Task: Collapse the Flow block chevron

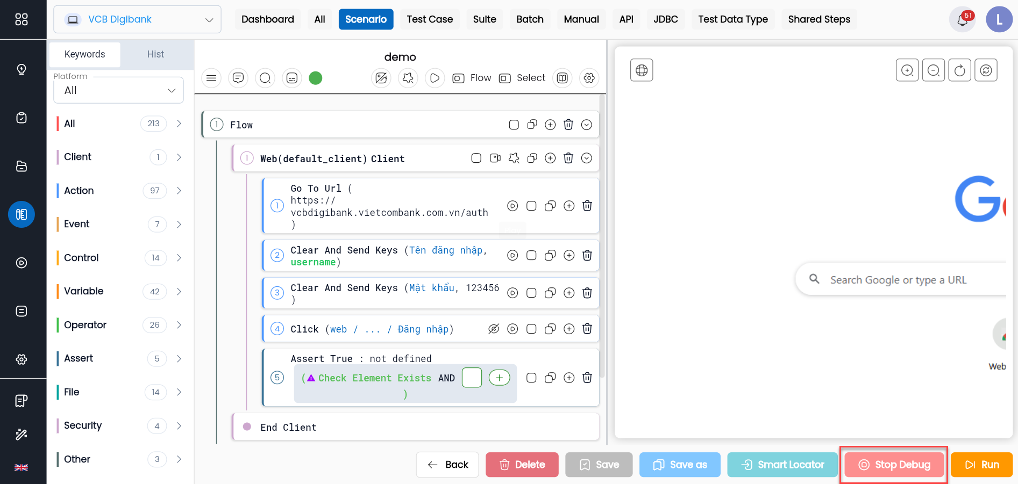Action: (x=587, y=125)
